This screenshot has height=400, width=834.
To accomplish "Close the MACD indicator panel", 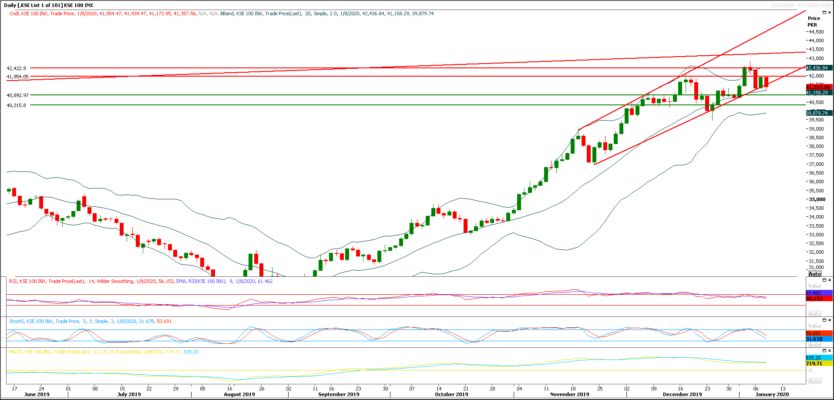I will point(830,351).
